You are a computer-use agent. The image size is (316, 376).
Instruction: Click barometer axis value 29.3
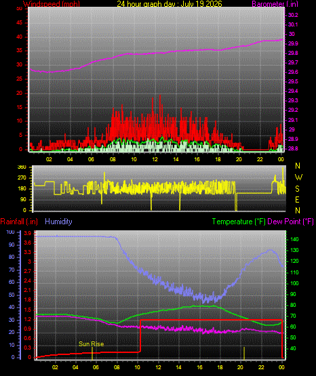[x=293, y=100]
